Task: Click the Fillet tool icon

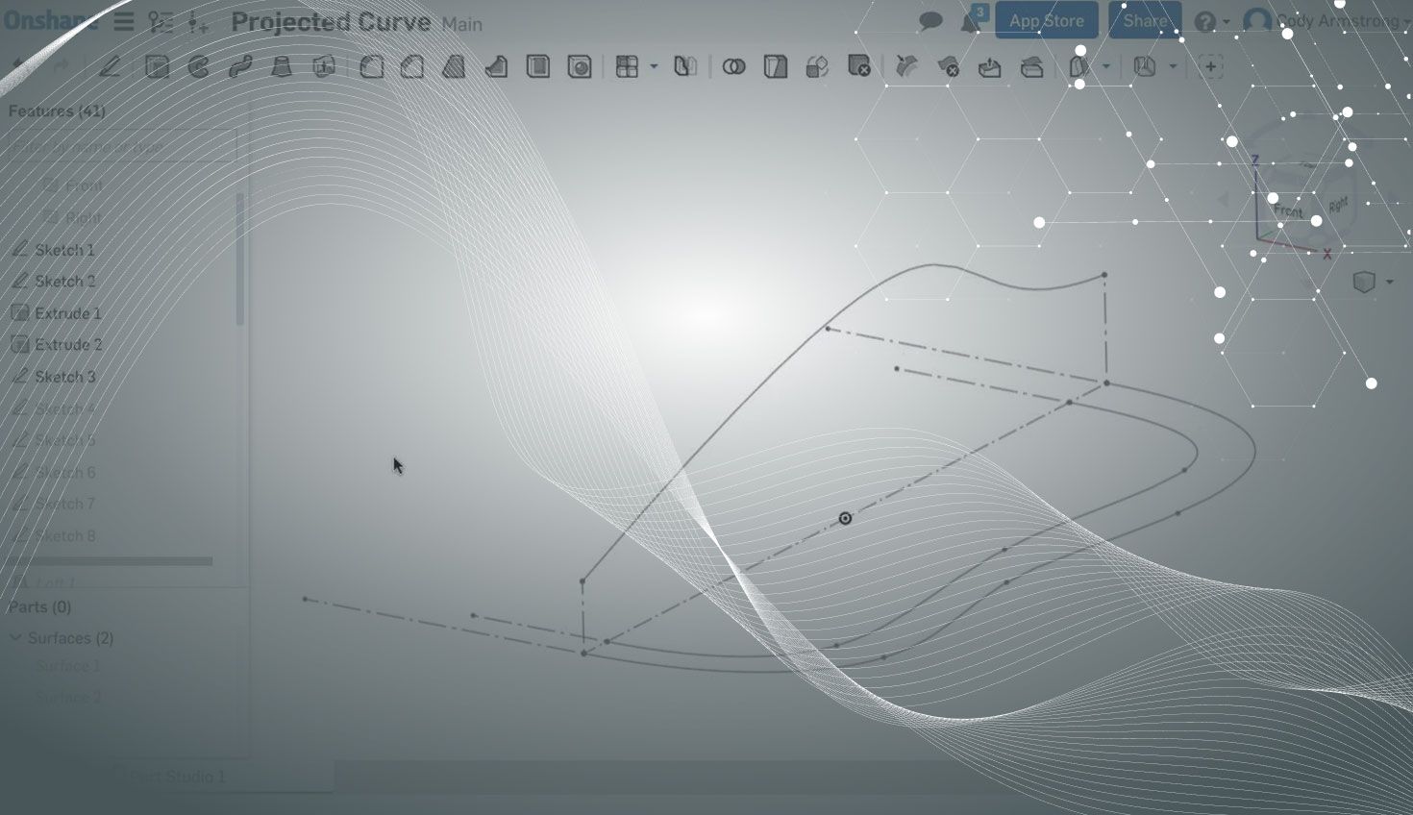Action: point(371,66)
